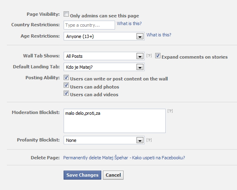
Task: Expand the Default Landing Tab dropdown
Action: 104,67
